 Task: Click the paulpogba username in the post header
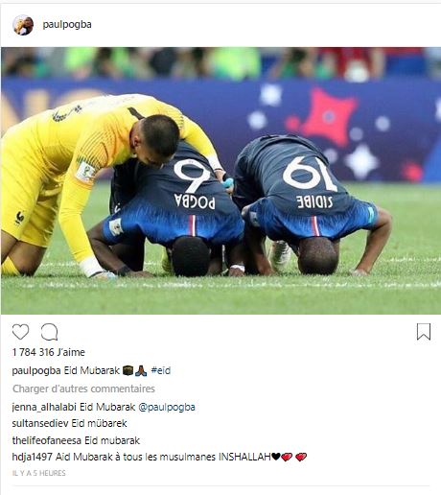[x=67, y=25]
